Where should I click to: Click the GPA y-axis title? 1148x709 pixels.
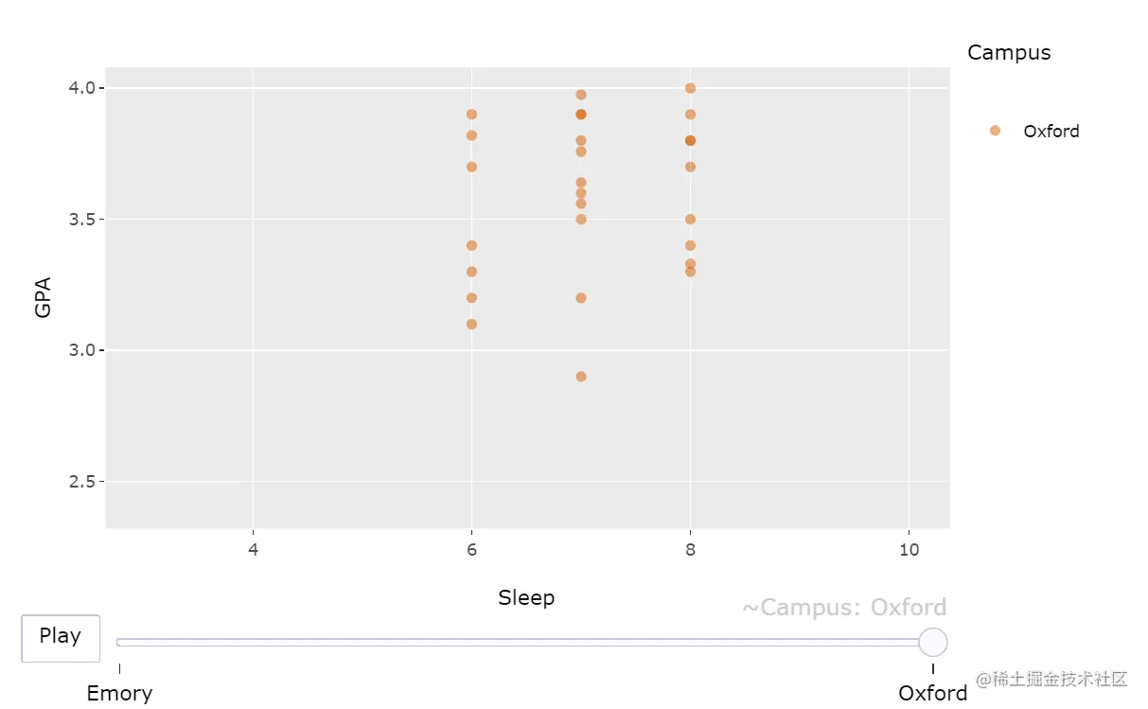(x=44, y=296)
